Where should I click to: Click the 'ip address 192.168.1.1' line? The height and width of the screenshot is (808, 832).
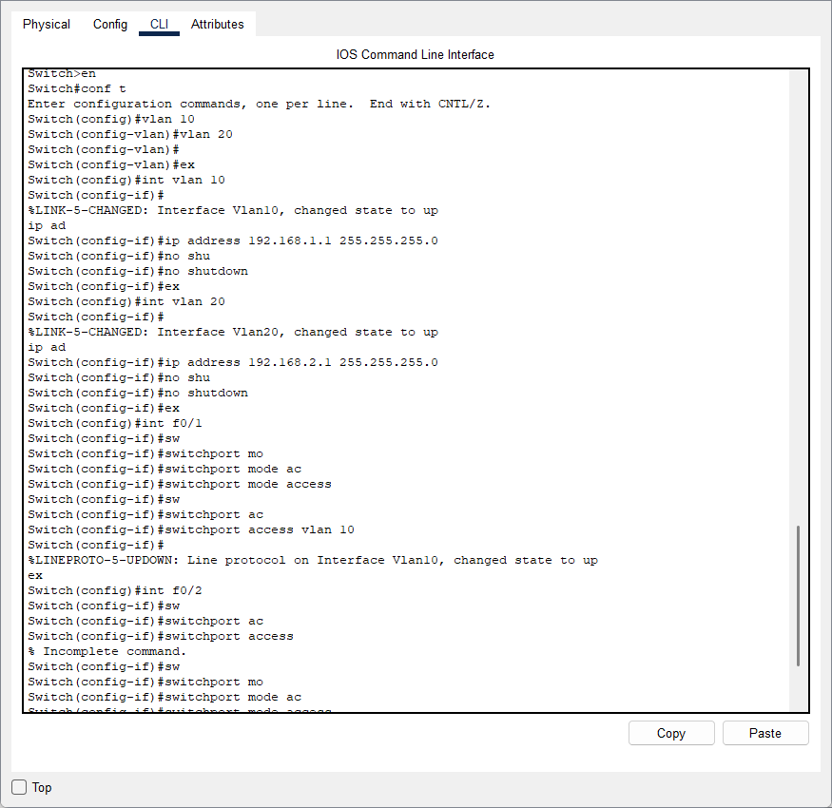[x=233, y=240]
